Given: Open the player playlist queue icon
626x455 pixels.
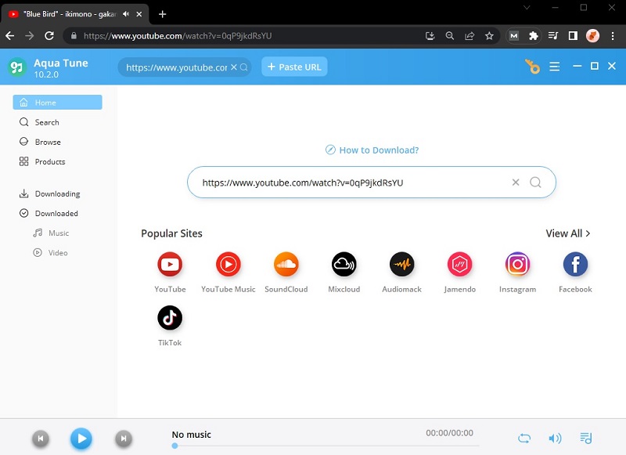Looking at the screenshot, I should click(585, 439).
